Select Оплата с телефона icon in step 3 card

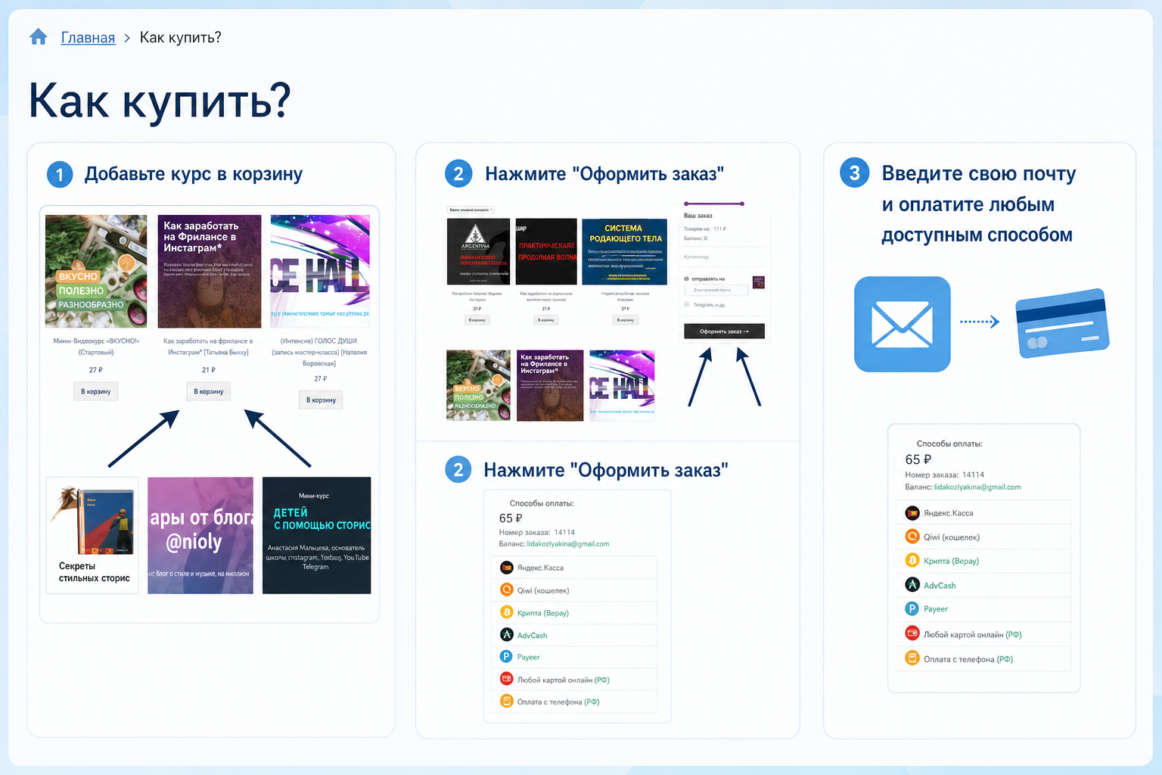[912, 658]
